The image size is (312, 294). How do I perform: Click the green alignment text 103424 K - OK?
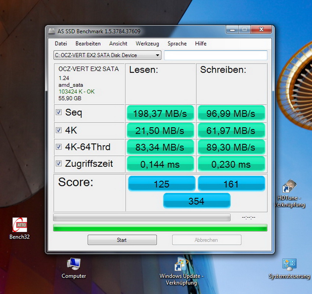76,92
